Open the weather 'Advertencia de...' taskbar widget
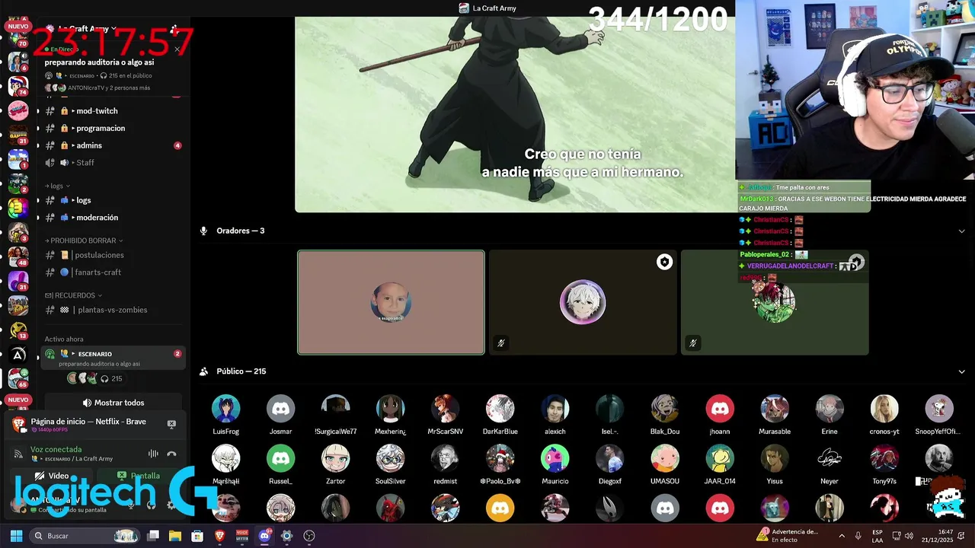This screenshot has height=548, width=975. pyautogui.click(x=788, y=536)
